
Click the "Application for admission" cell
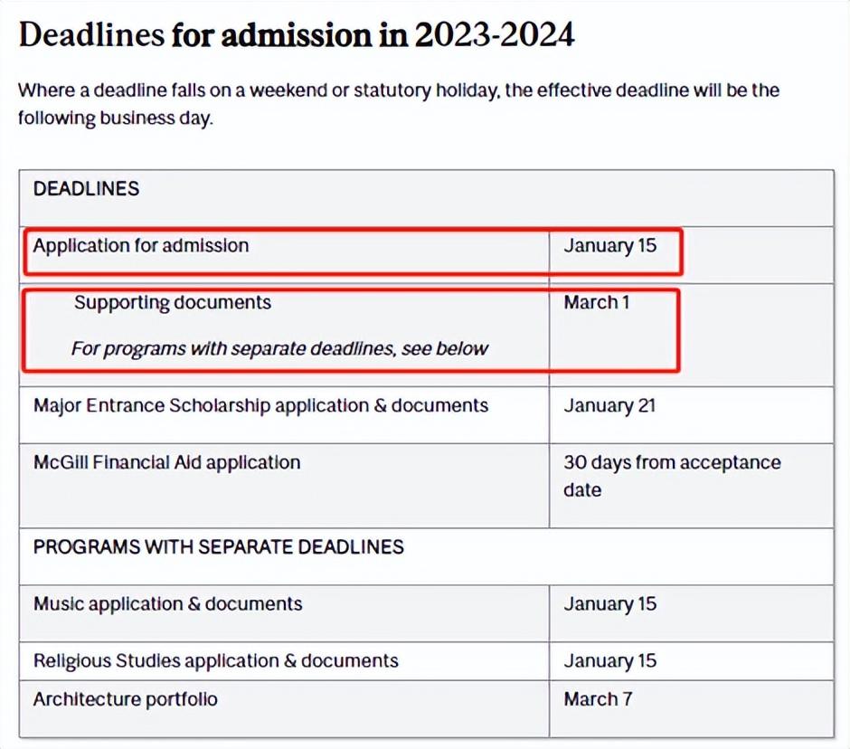[x=141, y=245]
